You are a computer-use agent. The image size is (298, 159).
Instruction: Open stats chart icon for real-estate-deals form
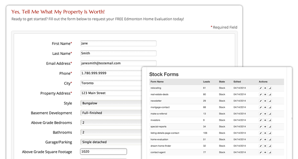point(270,95)
